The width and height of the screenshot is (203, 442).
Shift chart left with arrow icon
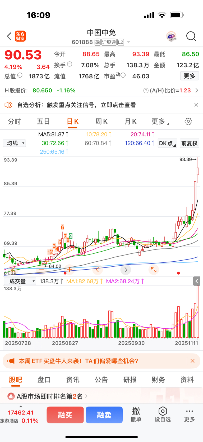point(97,270)
